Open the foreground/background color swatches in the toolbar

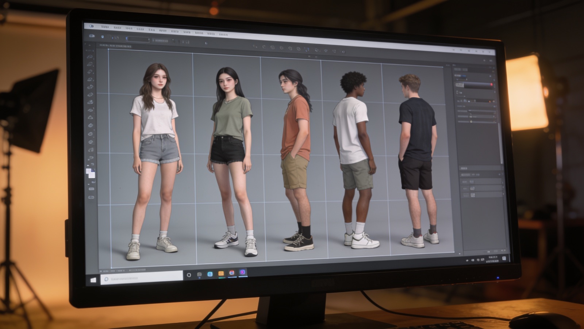[x=90, y=173]
